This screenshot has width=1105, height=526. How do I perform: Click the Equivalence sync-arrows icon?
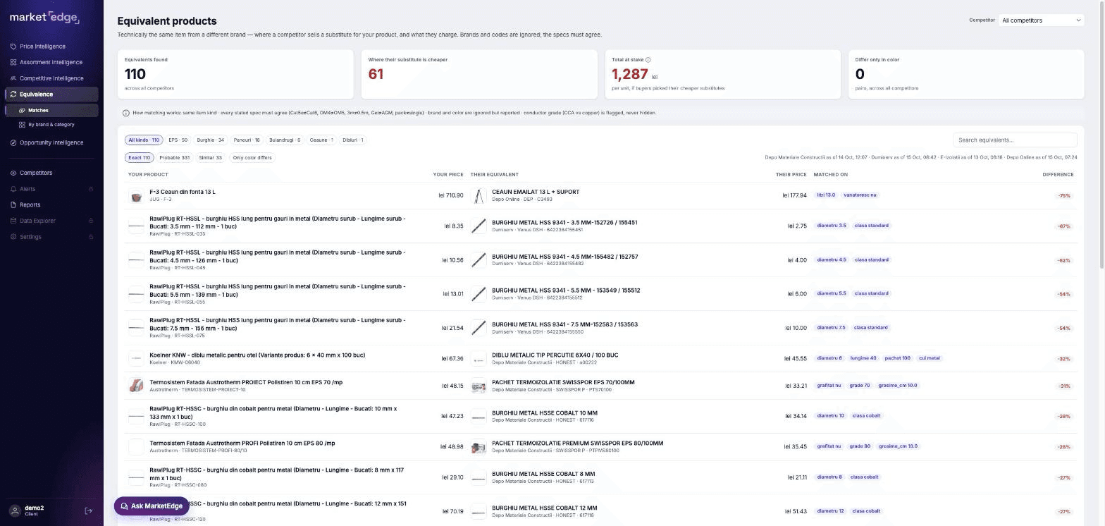pos(13,94)
